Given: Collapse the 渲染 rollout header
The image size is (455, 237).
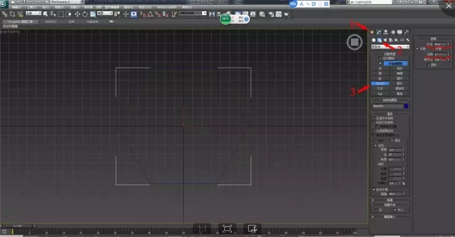Looking at the screenshot, I should coord(390,114).
